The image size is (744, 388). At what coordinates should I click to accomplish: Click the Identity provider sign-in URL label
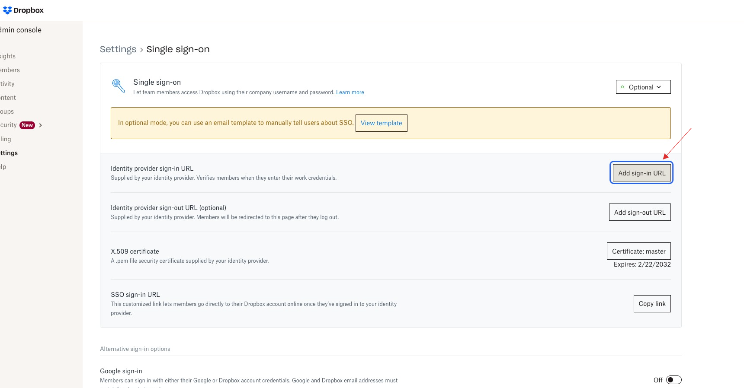click(x=152, y=169)
